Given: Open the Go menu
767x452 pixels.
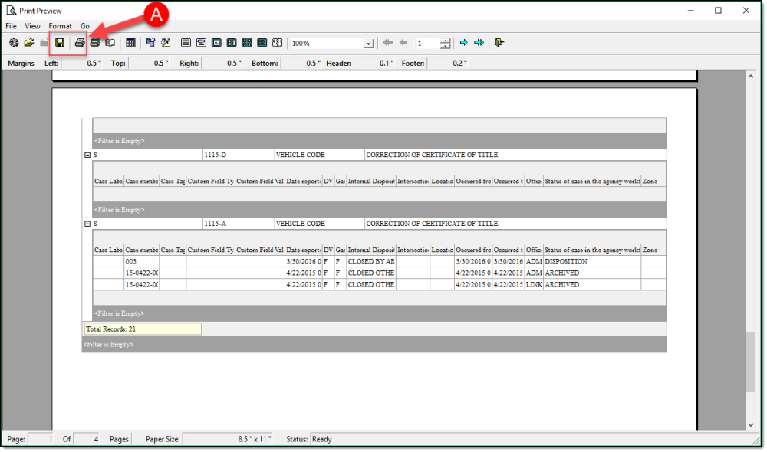Looking at the screenshot, I should point(85,26).
